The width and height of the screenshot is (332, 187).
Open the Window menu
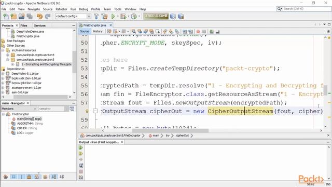click(x=130, y=9)
